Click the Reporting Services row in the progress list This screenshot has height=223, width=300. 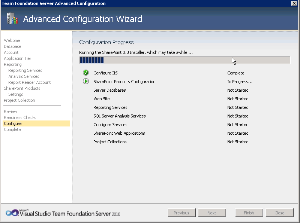click(110, 107)
